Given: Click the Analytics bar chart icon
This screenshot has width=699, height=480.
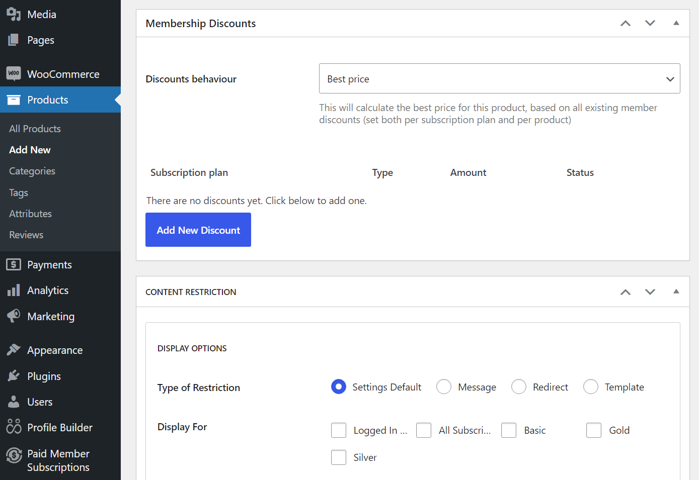Looking at the screenshot, I should tap(14, 290).
